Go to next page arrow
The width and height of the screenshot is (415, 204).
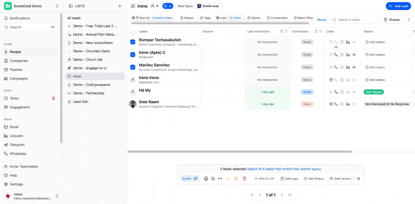(282, 195)
